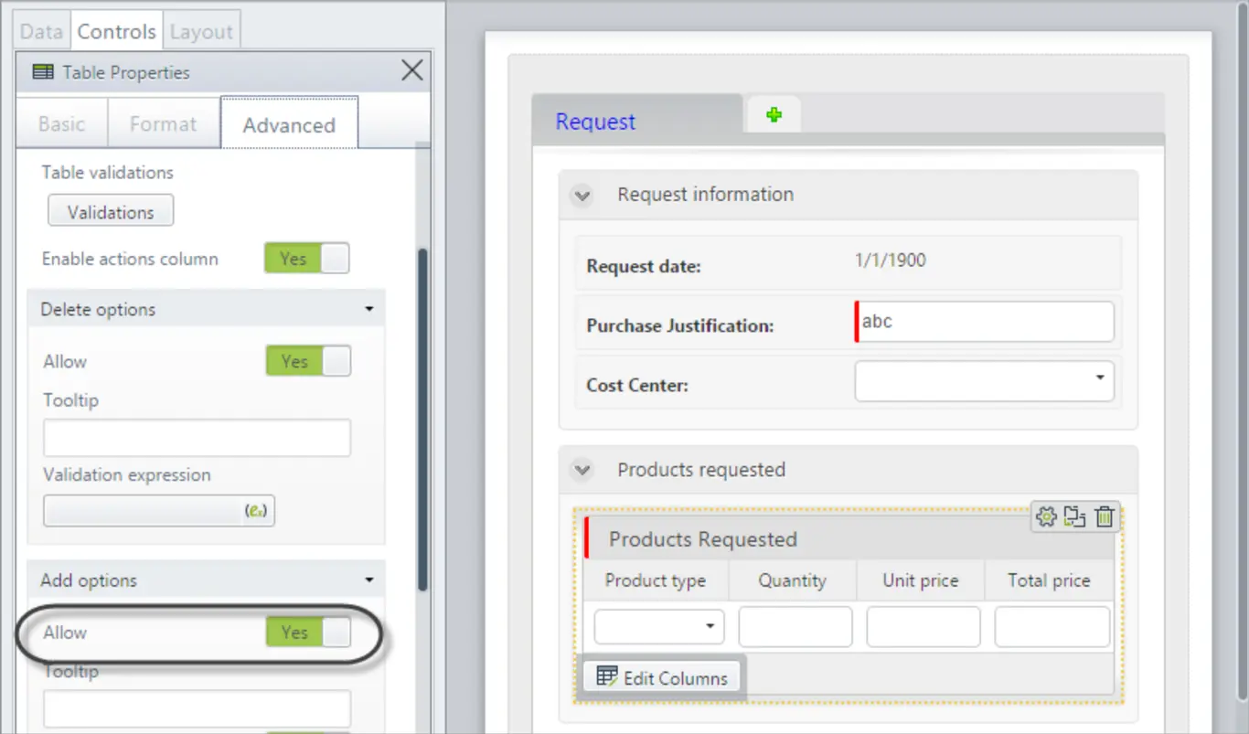Screen dimensions: 1249x734
Task: Click the Add options Tooltip input field
Action: 197,708
